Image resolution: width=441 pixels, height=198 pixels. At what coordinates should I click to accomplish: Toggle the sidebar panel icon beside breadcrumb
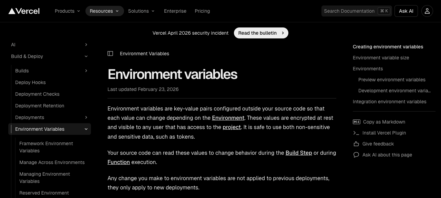coord(110,54)
